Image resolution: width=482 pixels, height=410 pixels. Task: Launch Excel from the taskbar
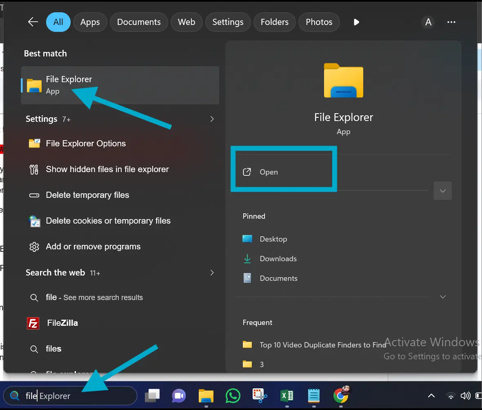tap(287, 396)
